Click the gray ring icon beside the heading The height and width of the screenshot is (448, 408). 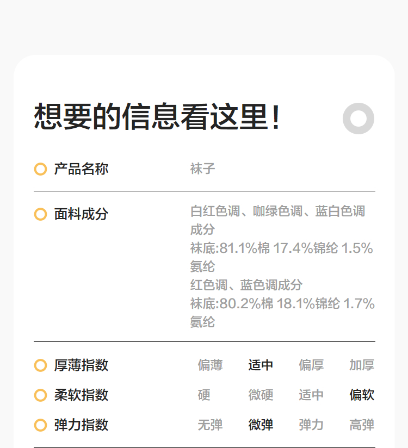click(x=358, y=118)
